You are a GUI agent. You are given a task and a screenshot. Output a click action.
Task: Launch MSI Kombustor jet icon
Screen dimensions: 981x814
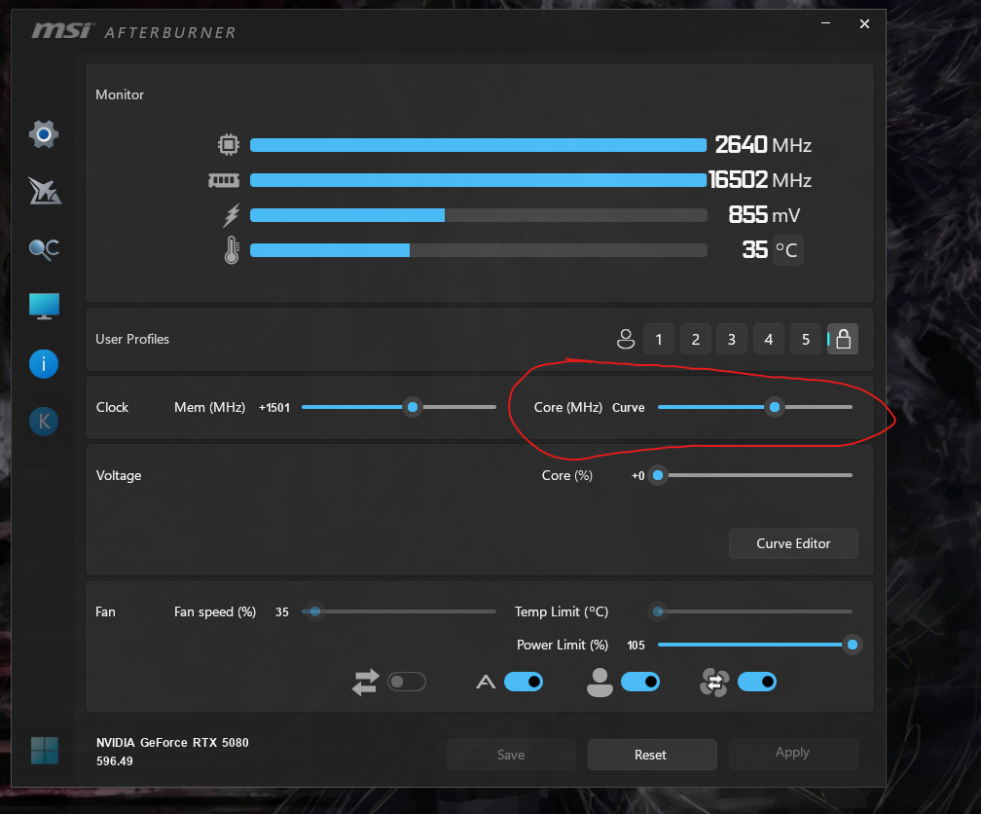coord(45,191)
